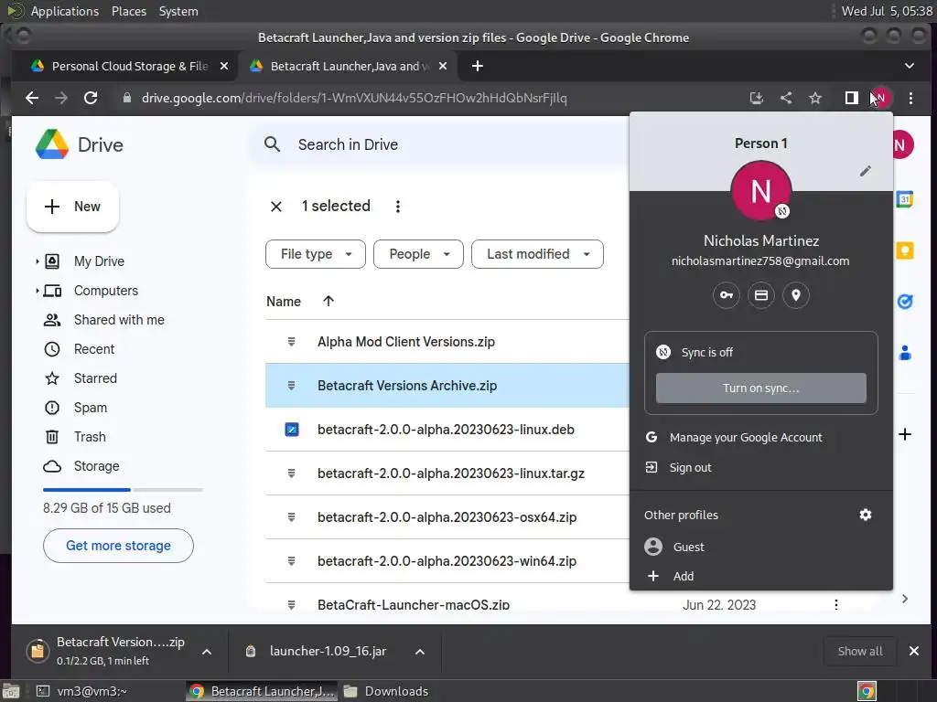Open manage profiles gear icon
Screen dimensions: 937x702
866,515
